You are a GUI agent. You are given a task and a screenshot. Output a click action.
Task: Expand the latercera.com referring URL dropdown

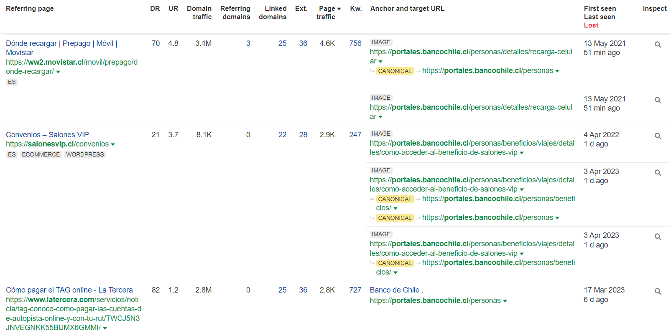coord(105,328)
